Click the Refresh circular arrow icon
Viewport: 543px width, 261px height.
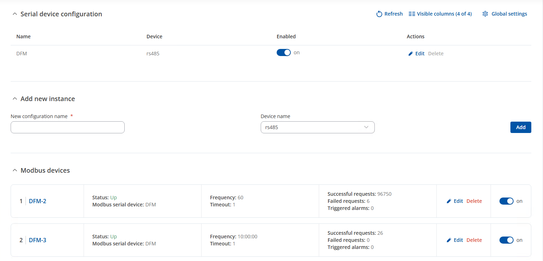click(379, 14)
